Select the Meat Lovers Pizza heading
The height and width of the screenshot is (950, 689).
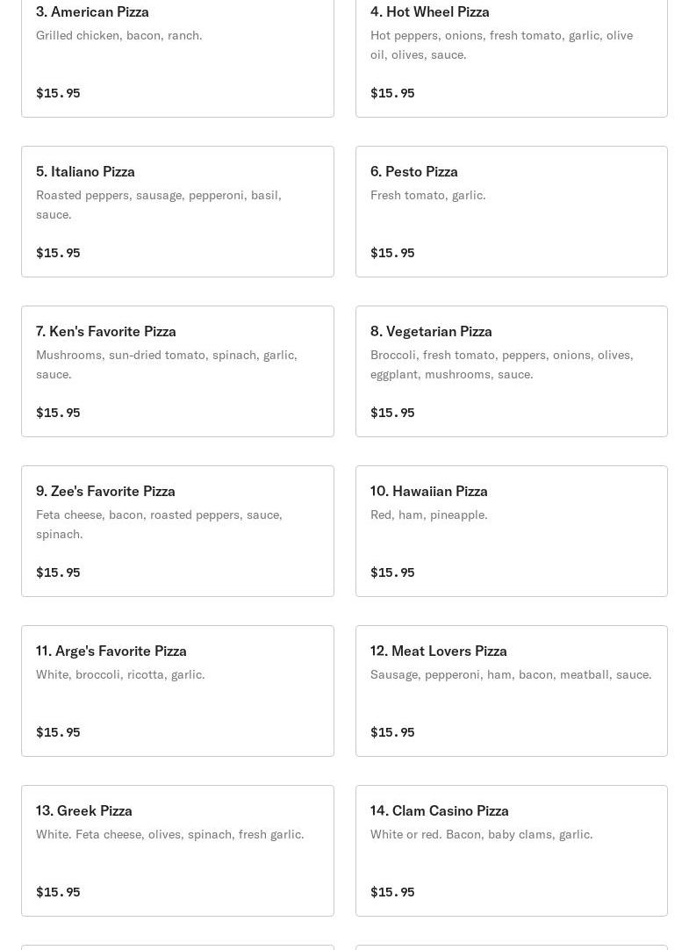point(438,651)
